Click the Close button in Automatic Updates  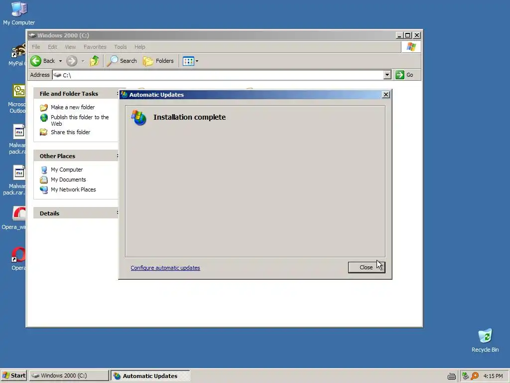(x=367, y=267)
